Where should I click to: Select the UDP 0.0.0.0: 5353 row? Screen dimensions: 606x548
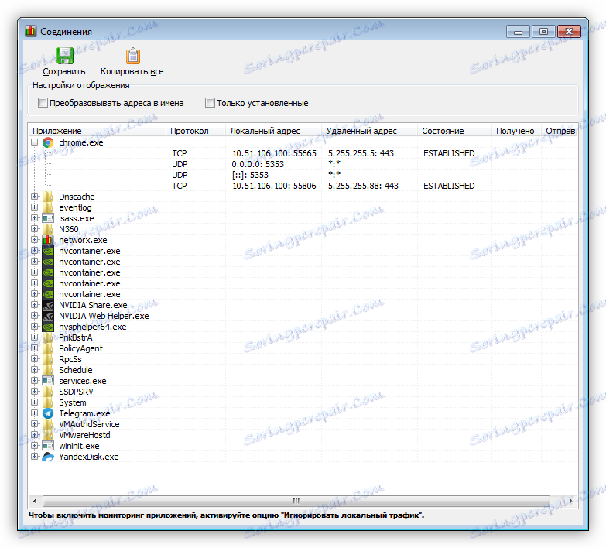coord(303,164)
